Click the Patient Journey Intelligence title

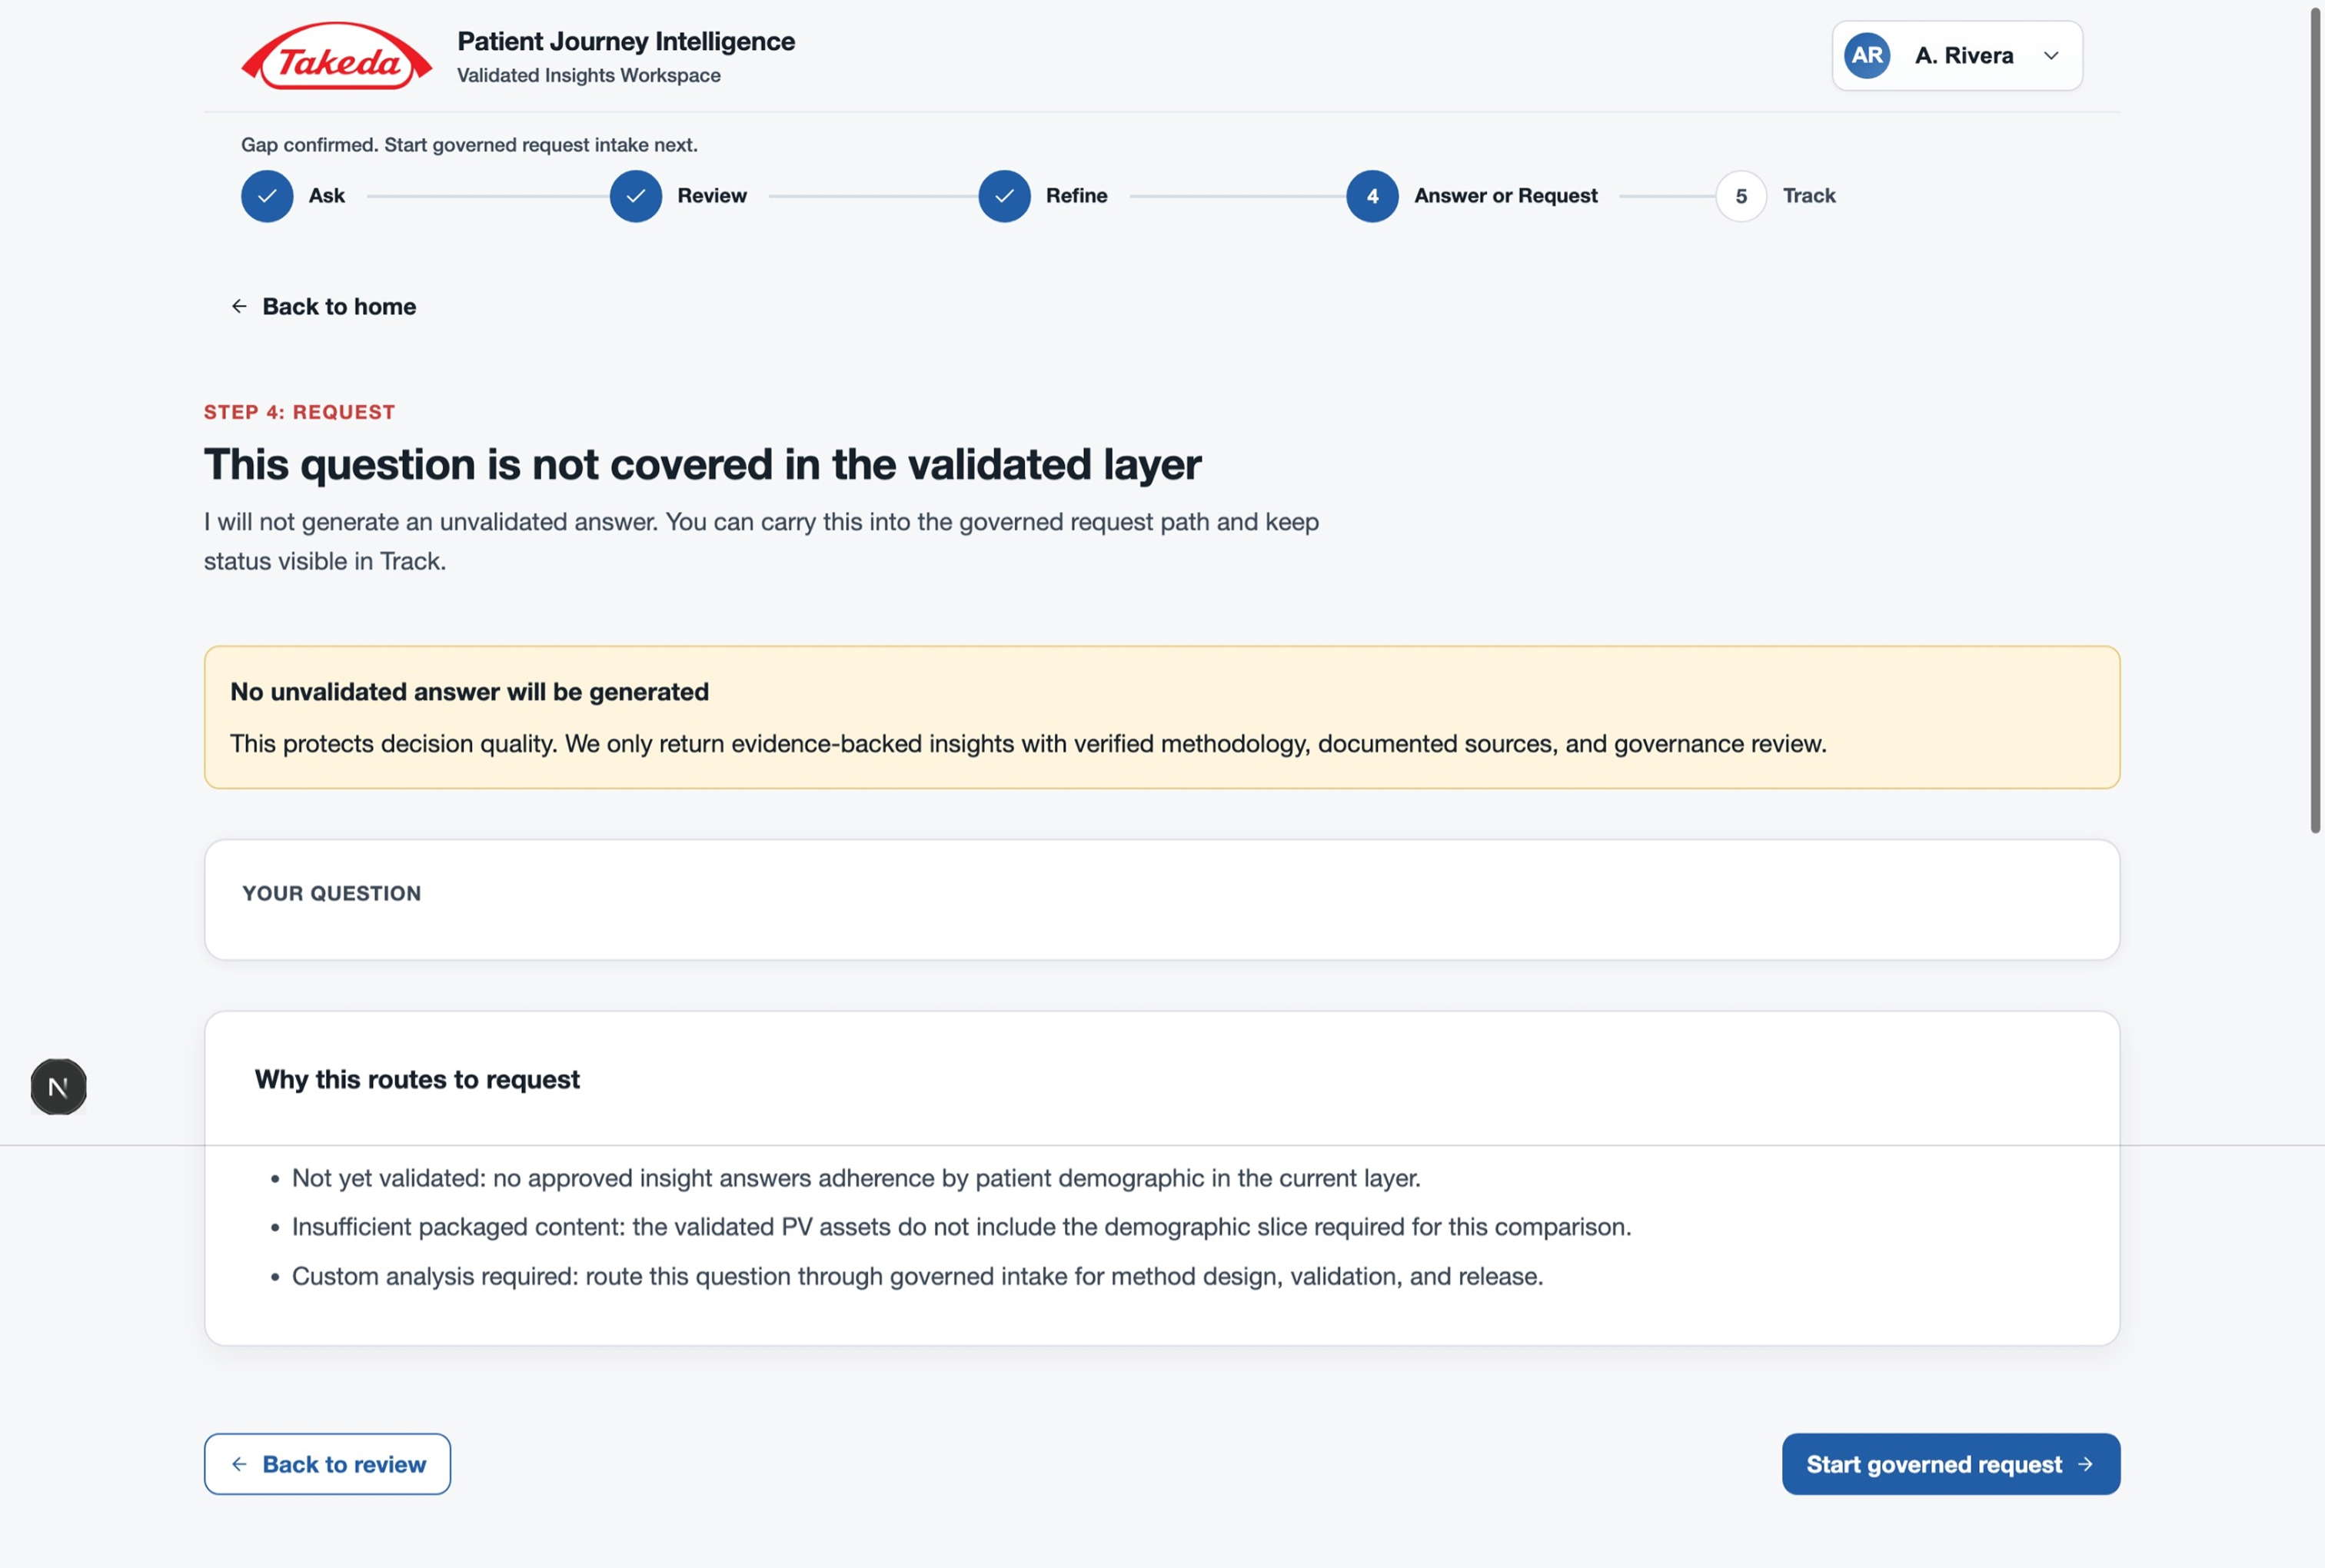click(626, 41)
